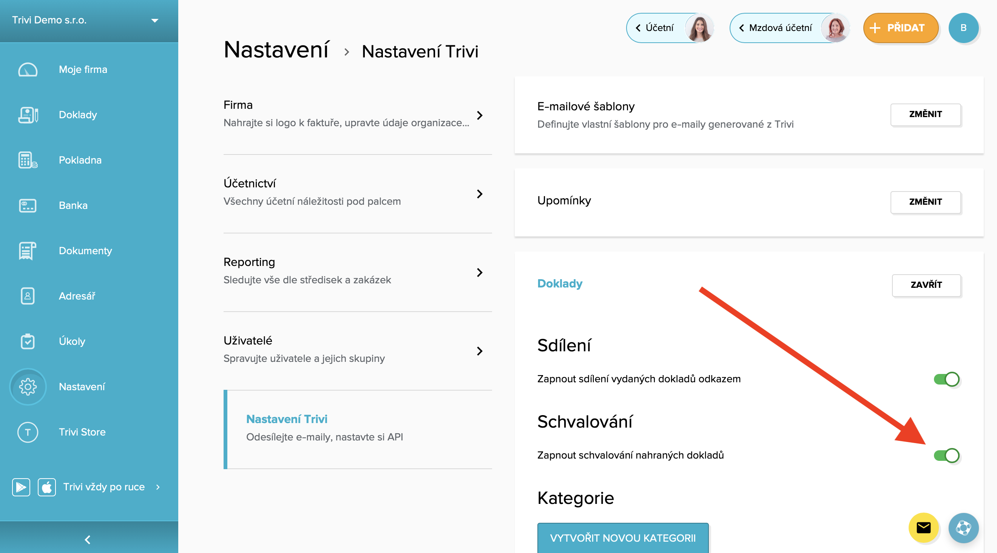Image resolution: width=997 pixels, height=553 pixels.
Task: Collapse the sidebar with bottom arrow
Action: point(88,539)
